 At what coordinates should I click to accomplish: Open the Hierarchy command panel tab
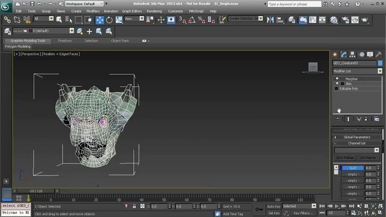352,54
